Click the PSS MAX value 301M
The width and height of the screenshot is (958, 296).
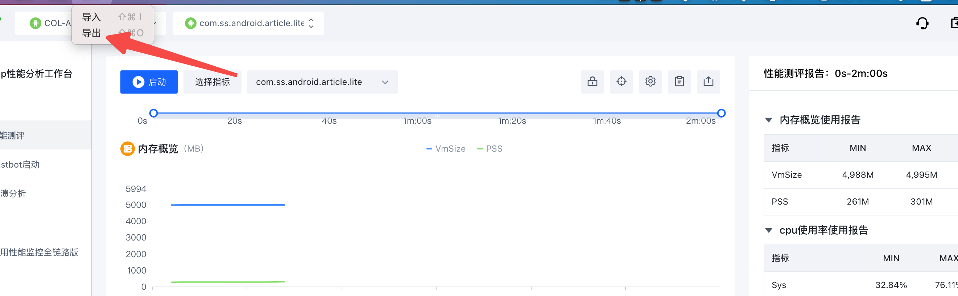coord(921,202)
